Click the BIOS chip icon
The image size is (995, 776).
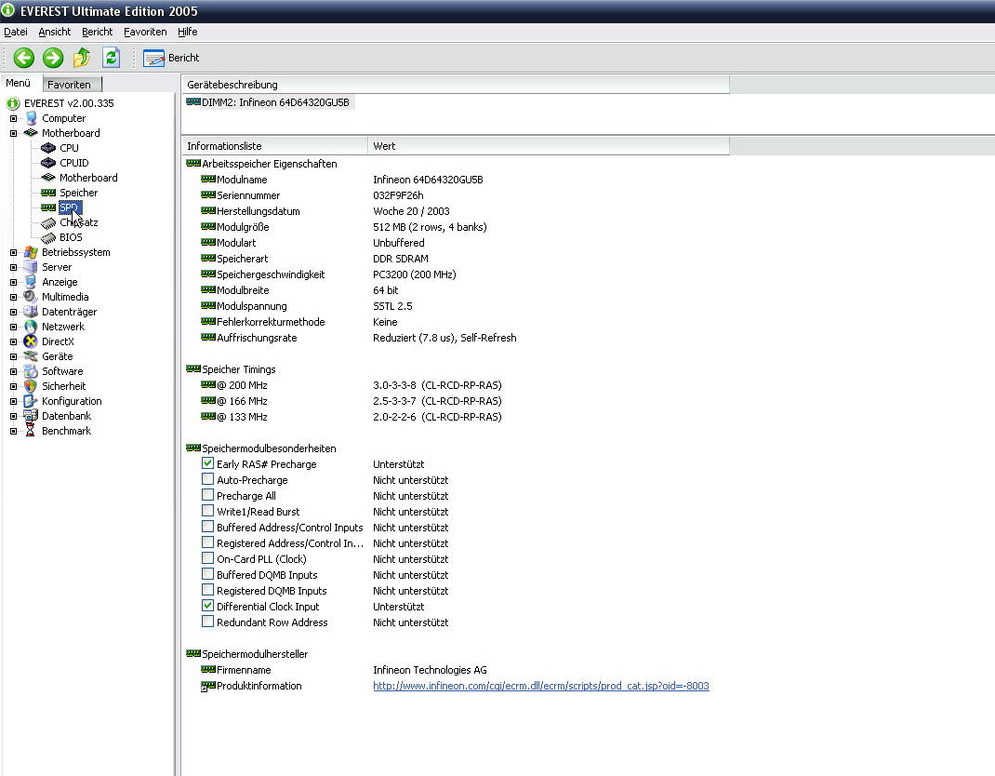coord(48,237)
